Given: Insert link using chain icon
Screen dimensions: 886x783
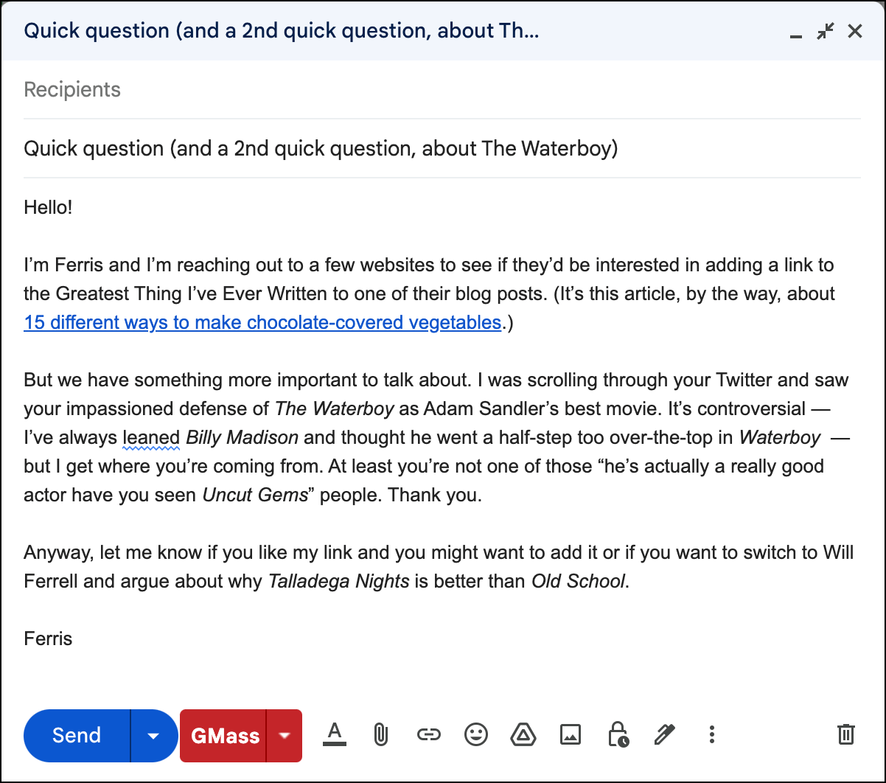Looking at the screenshot, I should coord(428,734).
